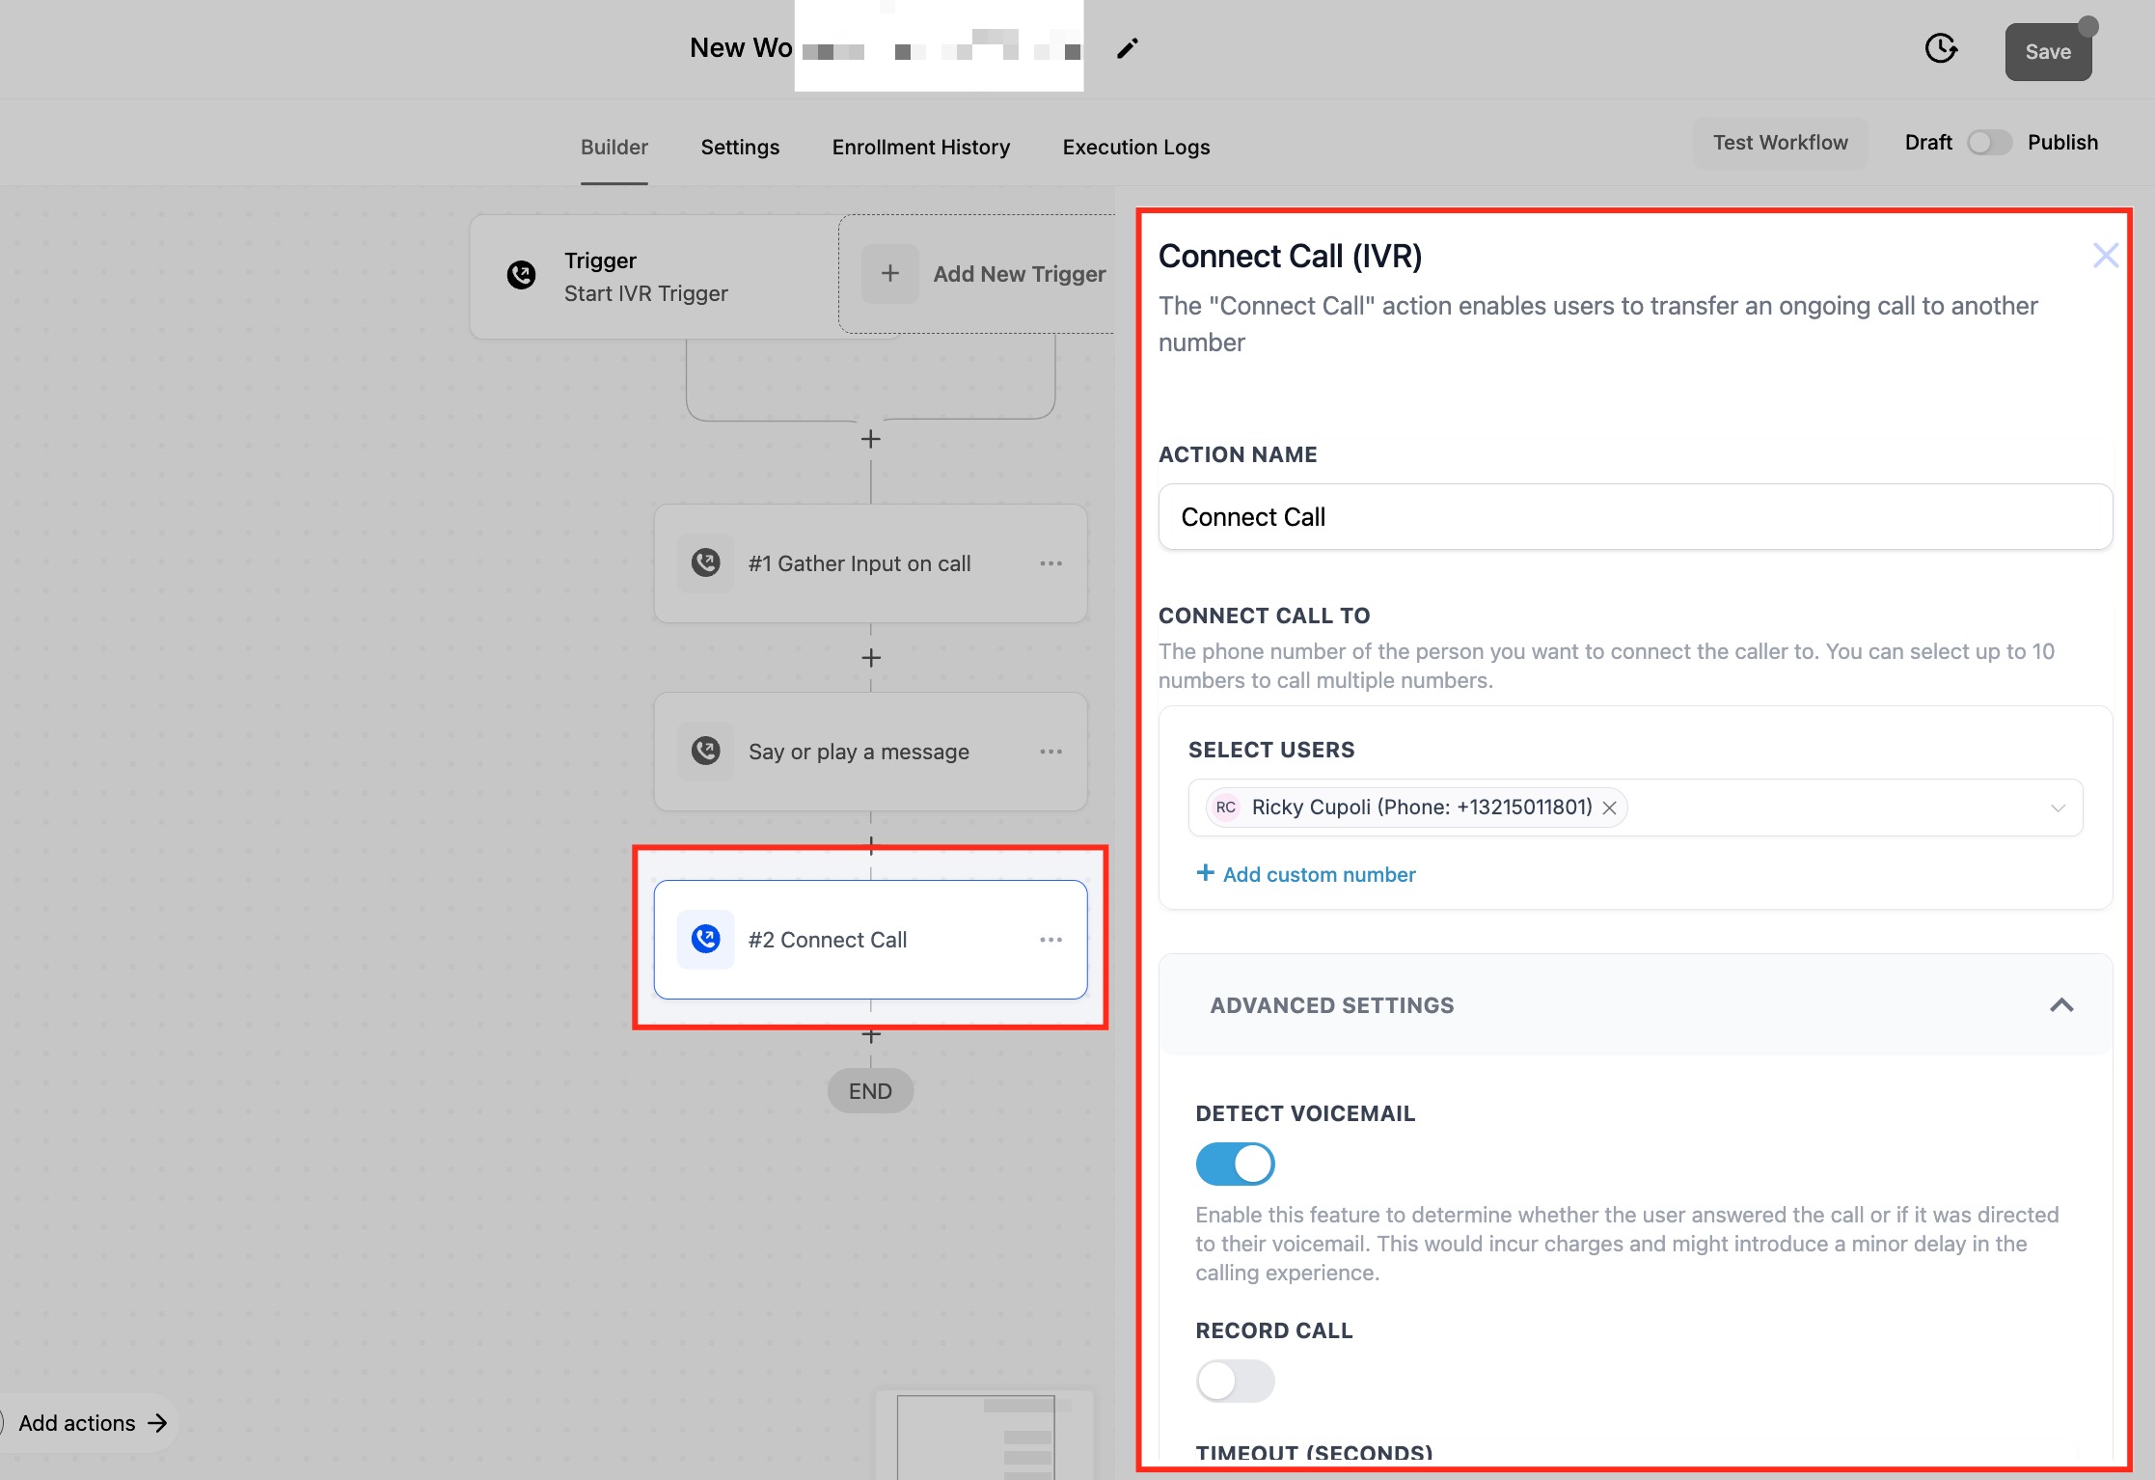Click the Start IVR Trigger phone icon
This screenshot has height=1480, width=2155.
[x=521, y=275]
